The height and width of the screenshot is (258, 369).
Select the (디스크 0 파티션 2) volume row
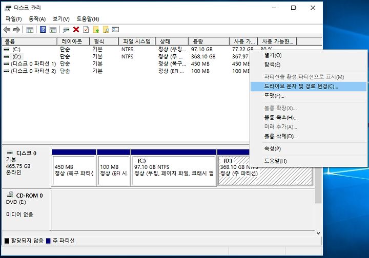pyautogui.click(x=126, y=71)
